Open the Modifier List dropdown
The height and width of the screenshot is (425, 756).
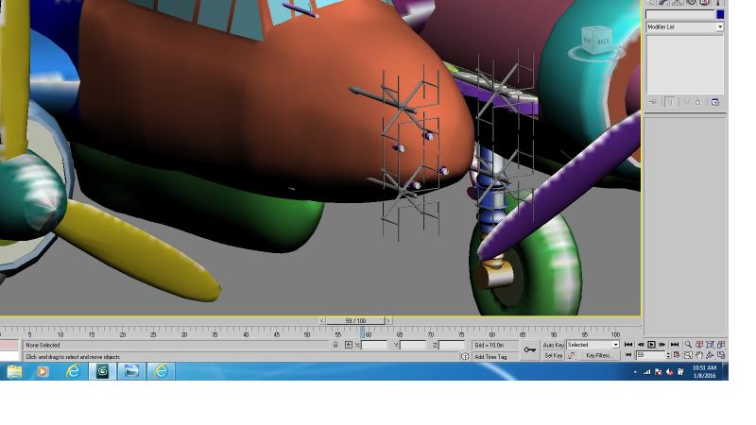coord(684,27)
